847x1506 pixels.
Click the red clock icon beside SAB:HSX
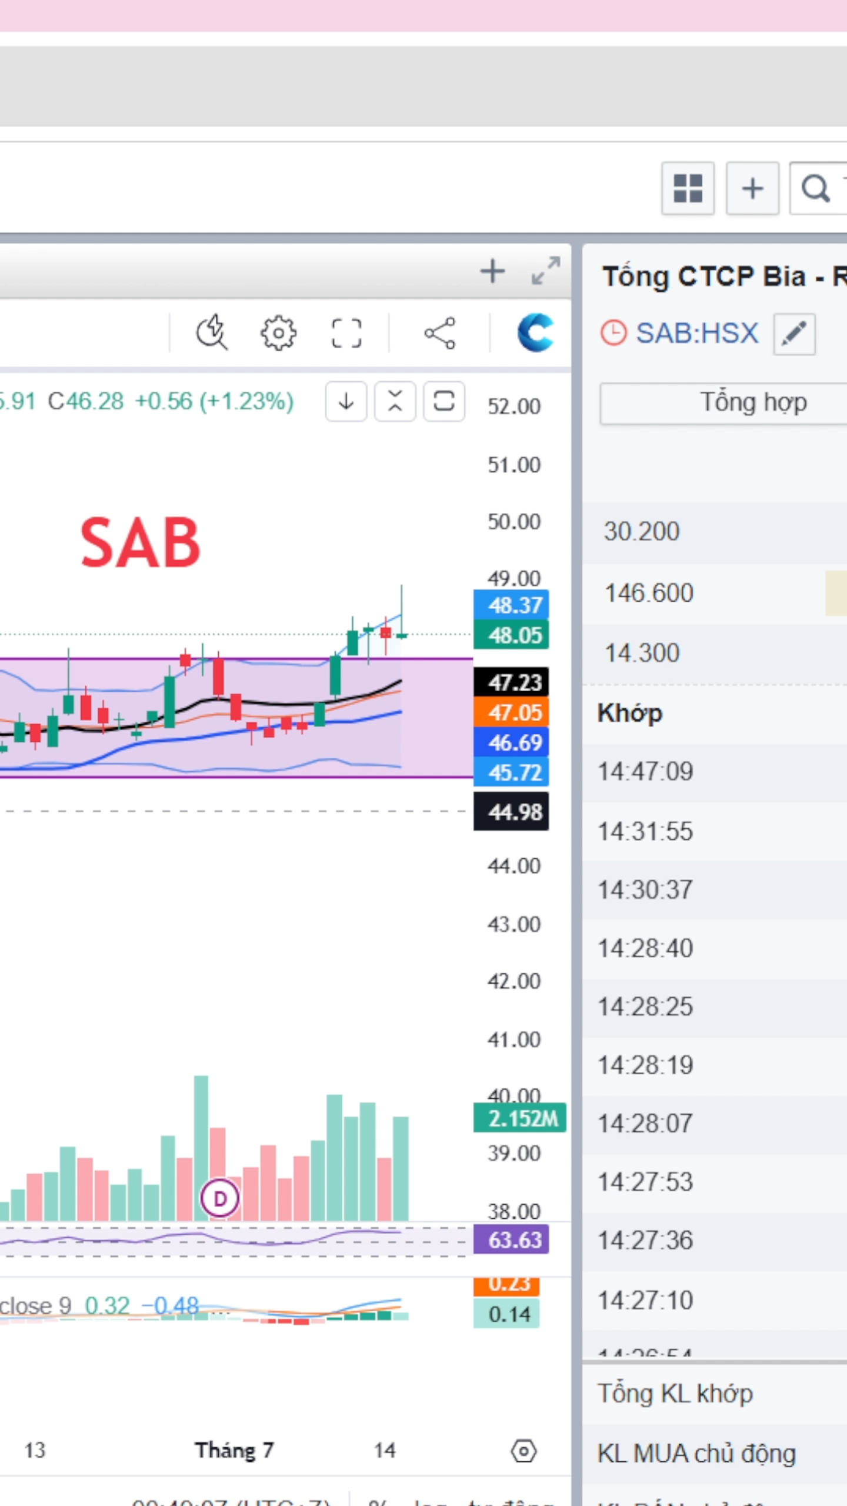click(613, 333)
